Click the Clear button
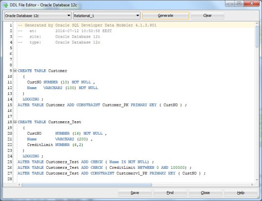This screenshot has width=262, height=201. pyautogui.click(x=208, y=15)
